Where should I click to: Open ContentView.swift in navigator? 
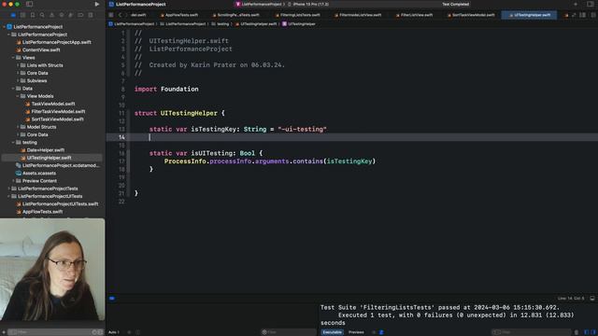pyautogui.click(x=38, y=49)
